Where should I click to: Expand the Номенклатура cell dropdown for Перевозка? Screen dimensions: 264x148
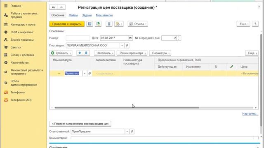pos(85,74)
